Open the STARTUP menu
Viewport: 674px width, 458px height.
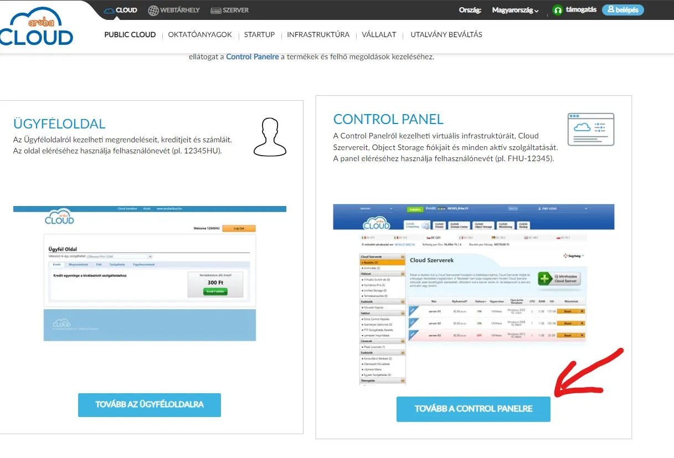coord(259,34)
